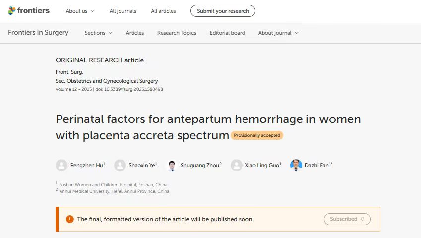Open the Research Topics tab
425x238 pixels.
click(177, 33)
